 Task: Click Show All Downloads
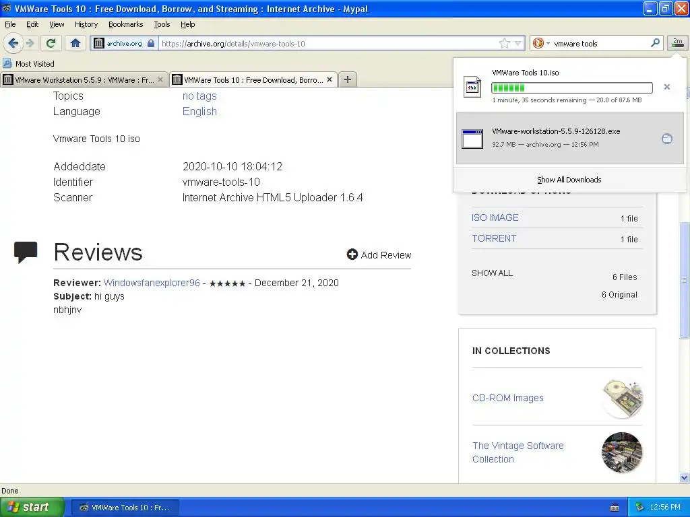coord(569,180)
